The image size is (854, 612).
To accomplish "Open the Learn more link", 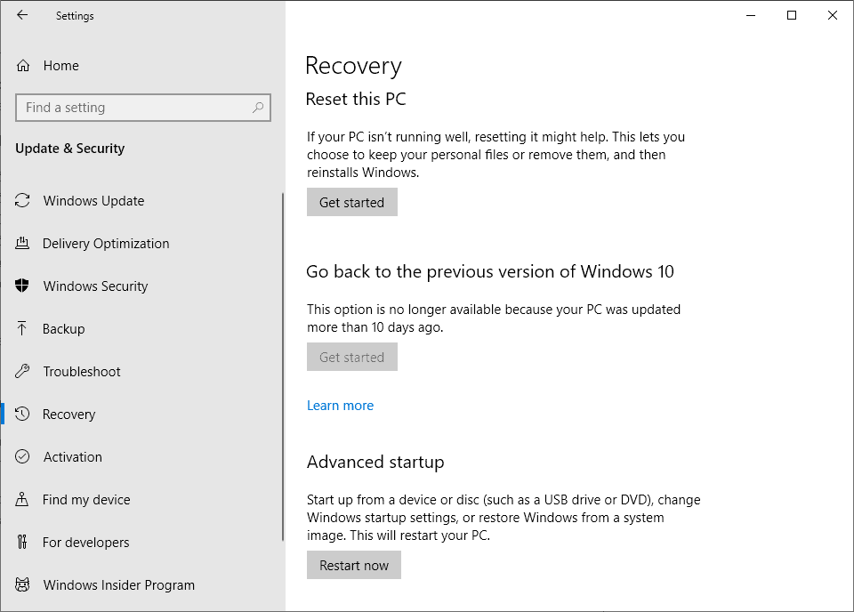I will [x=340, y=406].
